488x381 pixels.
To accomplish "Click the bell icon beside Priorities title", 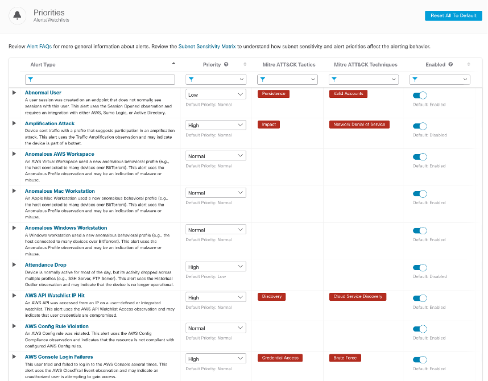I will [18, 15].
